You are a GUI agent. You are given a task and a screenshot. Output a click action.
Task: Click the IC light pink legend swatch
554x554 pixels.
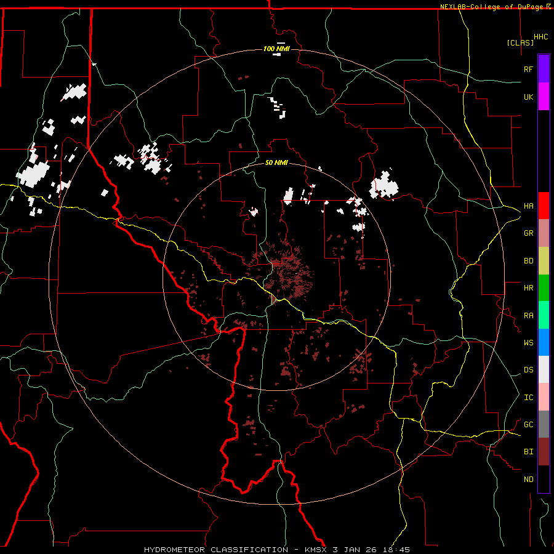[544, 397]
